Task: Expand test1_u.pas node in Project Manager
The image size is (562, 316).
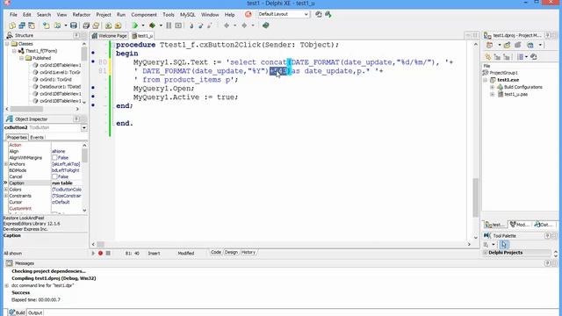Action: 492,94
